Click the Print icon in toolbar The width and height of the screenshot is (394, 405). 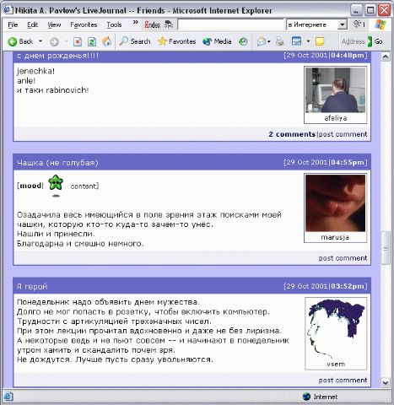[279, 41]
